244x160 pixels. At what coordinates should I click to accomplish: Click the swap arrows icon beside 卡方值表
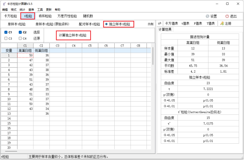pyautogui.click(x=160, y=24)
